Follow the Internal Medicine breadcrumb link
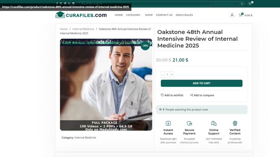The image size is (280, 157). [x=83, y=29]
